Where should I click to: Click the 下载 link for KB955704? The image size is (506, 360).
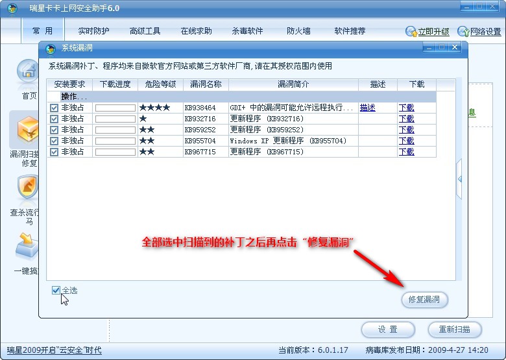406,141
